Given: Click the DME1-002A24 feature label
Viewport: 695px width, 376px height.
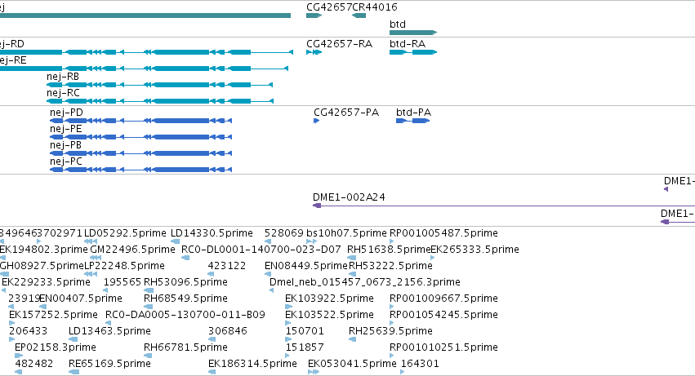Looking at the screenshot, I should point(349,197).
